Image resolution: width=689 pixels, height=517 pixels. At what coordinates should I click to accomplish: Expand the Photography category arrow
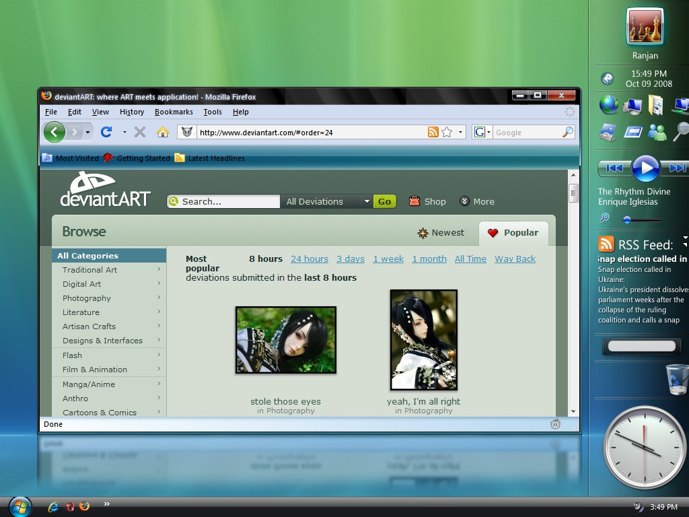click(x=159, y=297)
